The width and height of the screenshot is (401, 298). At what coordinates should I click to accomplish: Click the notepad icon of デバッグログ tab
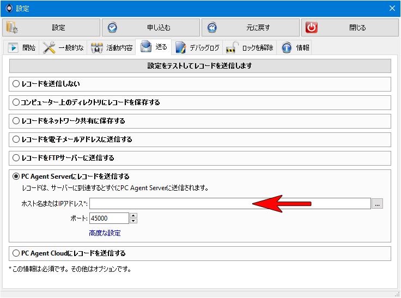coord(180,47)
